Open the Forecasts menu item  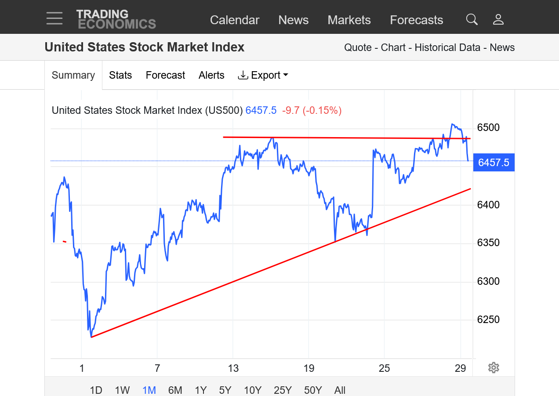tap(416, 20)
